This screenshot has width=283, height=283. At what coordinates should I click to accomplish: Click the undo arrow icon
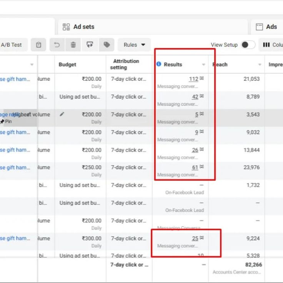(57, 45)
